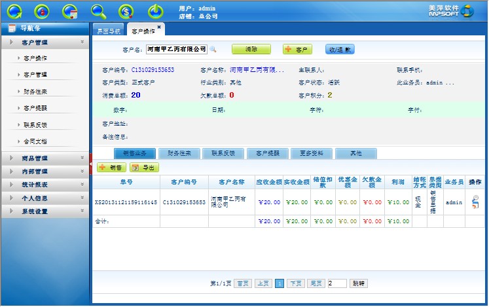Switch to the 财务往来 data tab
The image size is (489, 307).
tap(179, 153)
